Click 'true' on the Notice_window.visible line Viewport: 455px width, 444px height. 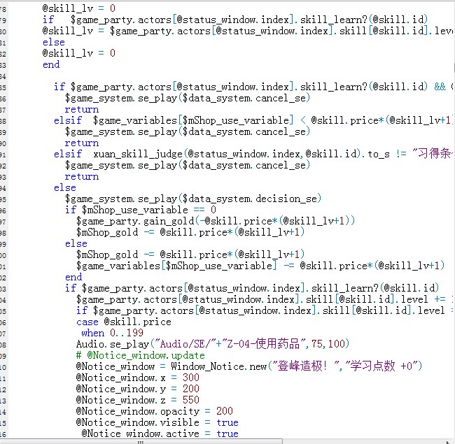tap(227, 422)
